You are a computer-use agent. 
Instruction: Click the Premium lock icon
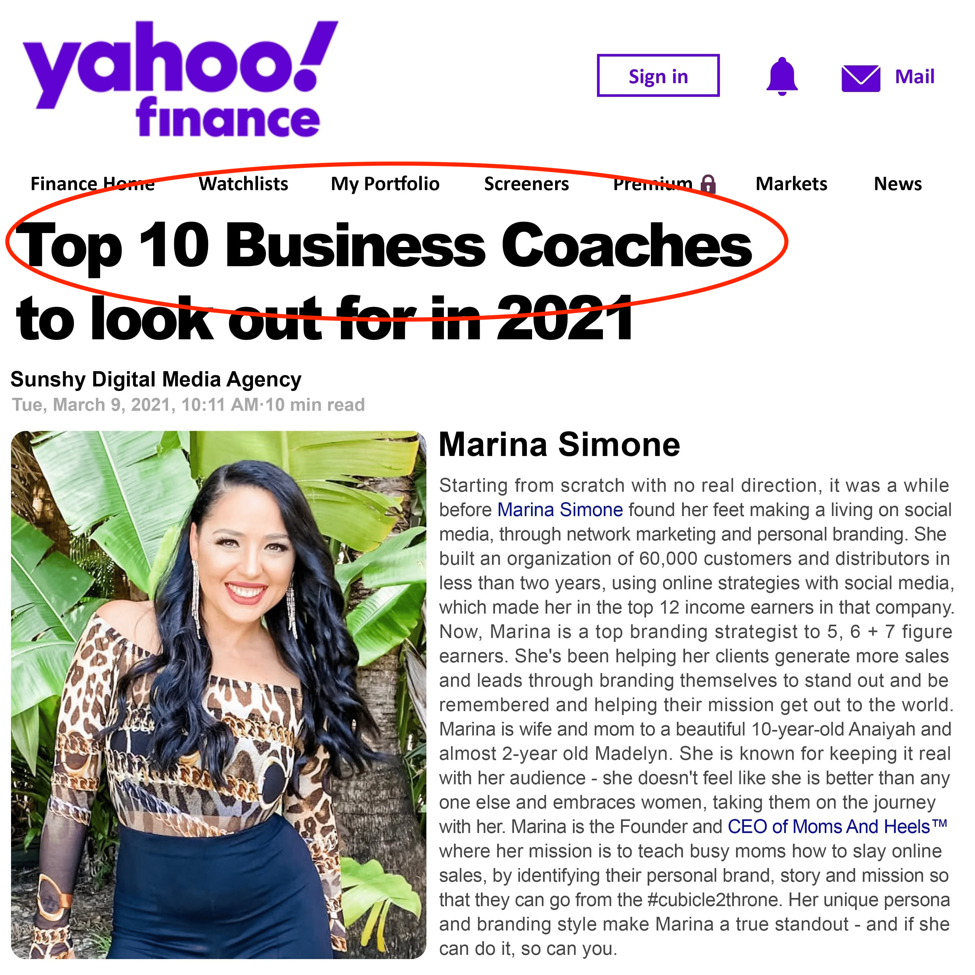(708, 184)
